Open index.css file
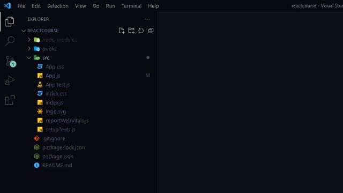 tap(56, 94)
